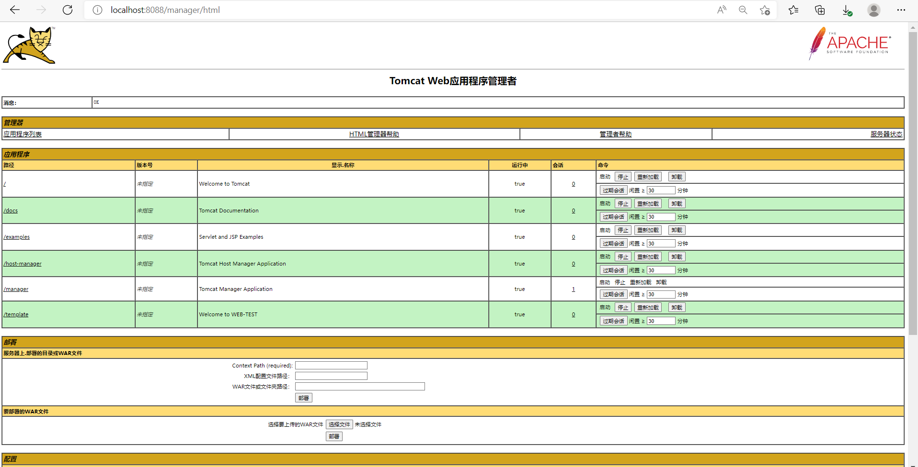Viewport: 918px width, 467px height.
Task: View site information icon in address bar
Action: pos(97,10)
